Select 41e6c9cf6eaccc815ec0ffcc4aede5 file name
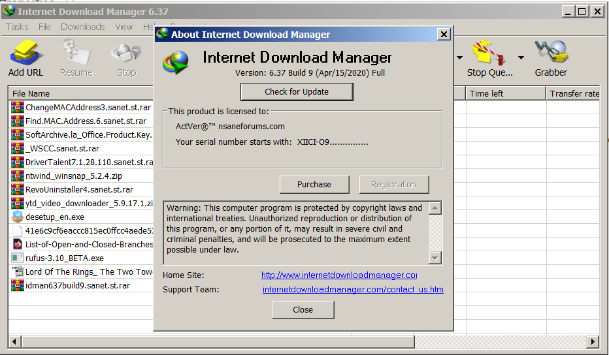The image size is (609, 355). point(90,231)
